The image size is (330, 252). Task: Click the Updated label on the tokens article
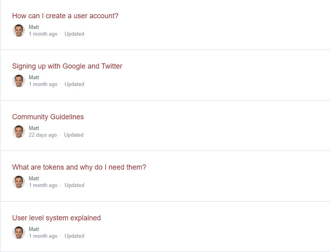point(74,185)
